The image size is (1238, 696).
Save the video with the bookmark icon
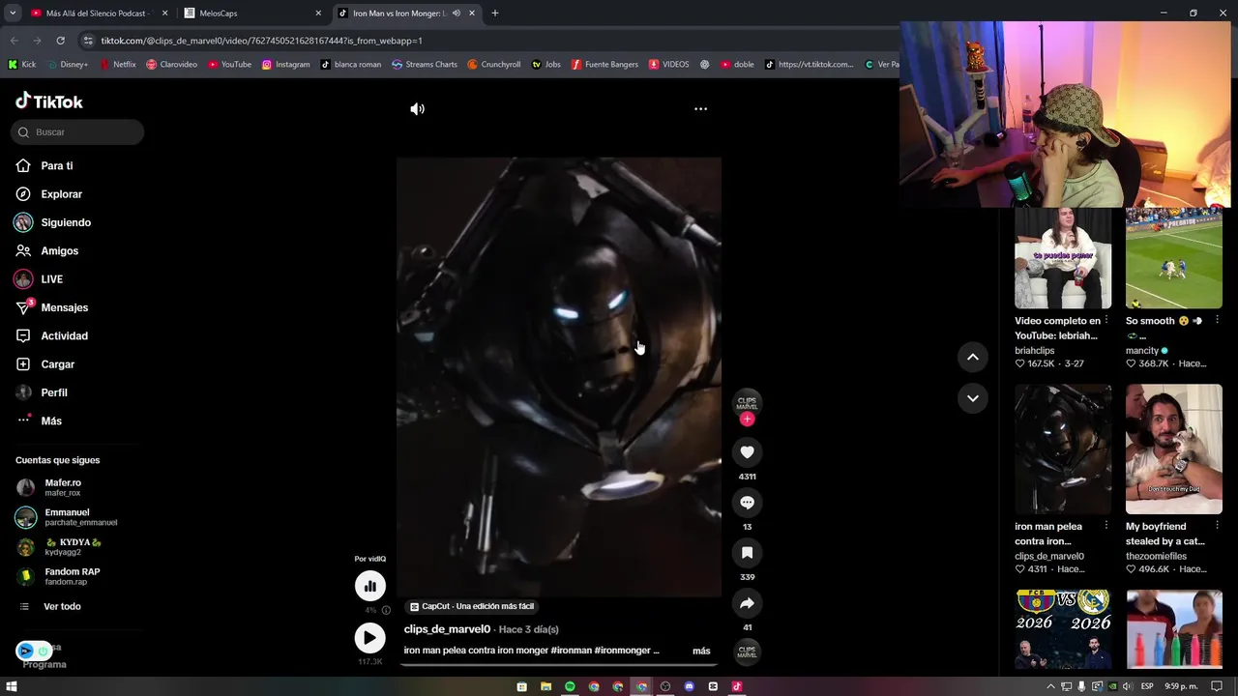point(747,553)
